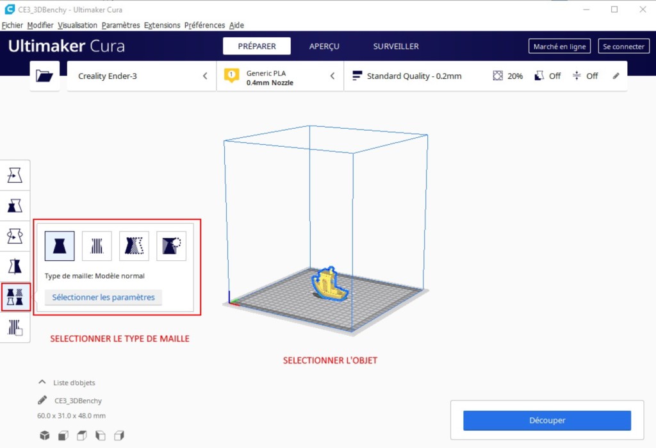656x448 pixels.
Task: Select the Scale tool in left toolbar
Action: coord(15,206)
